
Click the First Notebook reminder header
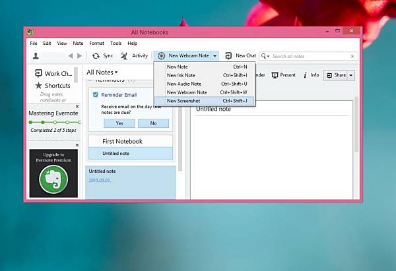coord(131,141)
